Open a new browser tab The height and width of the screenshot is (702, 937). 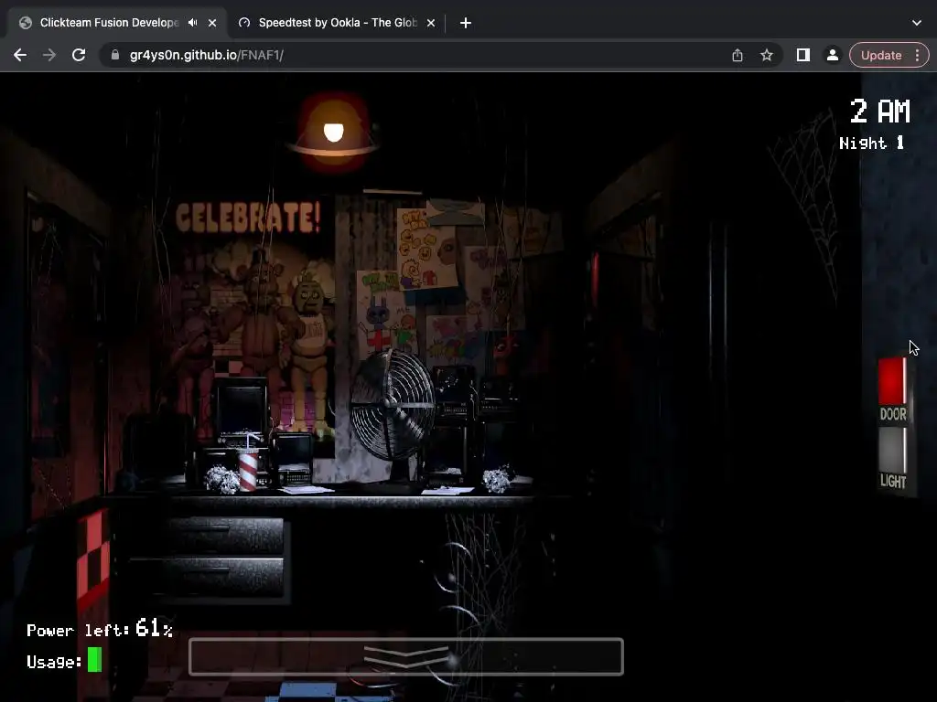(x=466, y=23)
